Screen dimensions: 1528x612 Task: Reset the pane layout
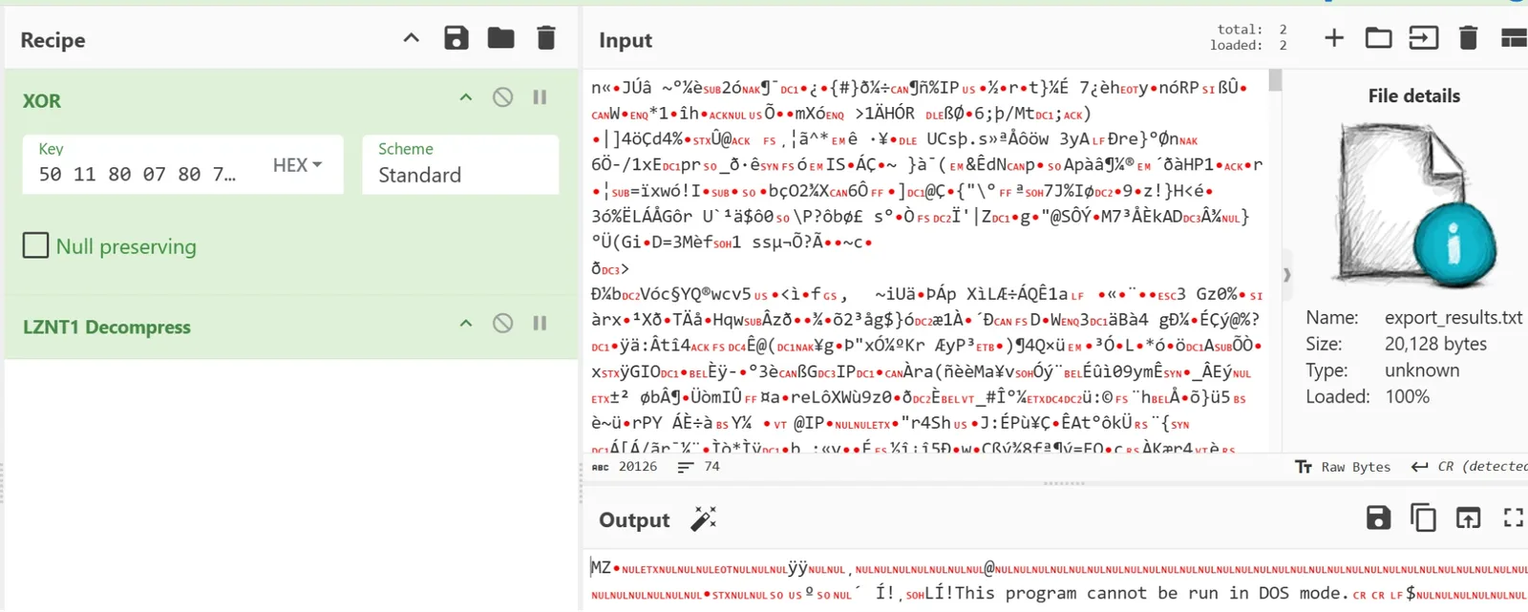[x=1514, y=38]
